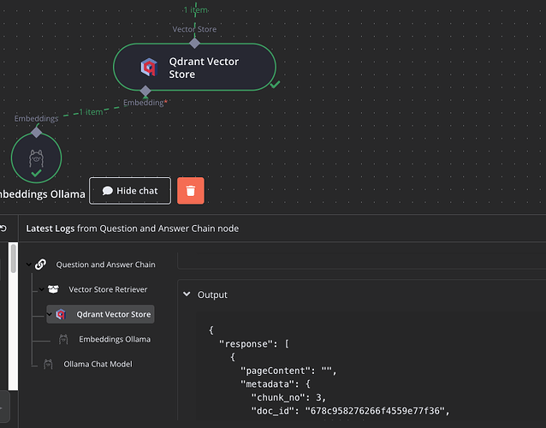
Task: Click the "chunk_no": 3 line
Action: (x=288, y=398)
